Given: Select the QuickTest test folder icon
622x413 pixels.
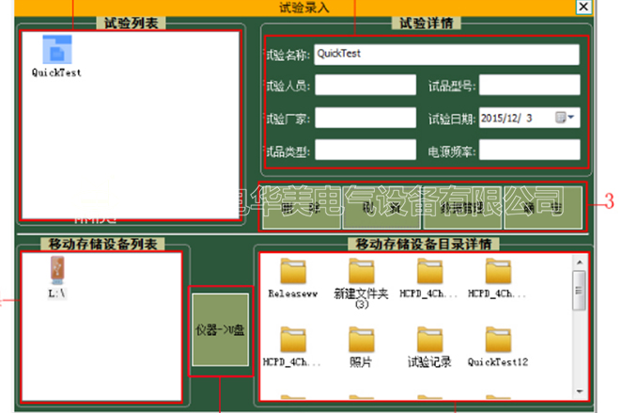Looking at the screenshot, I should click(x=57, y=50).
